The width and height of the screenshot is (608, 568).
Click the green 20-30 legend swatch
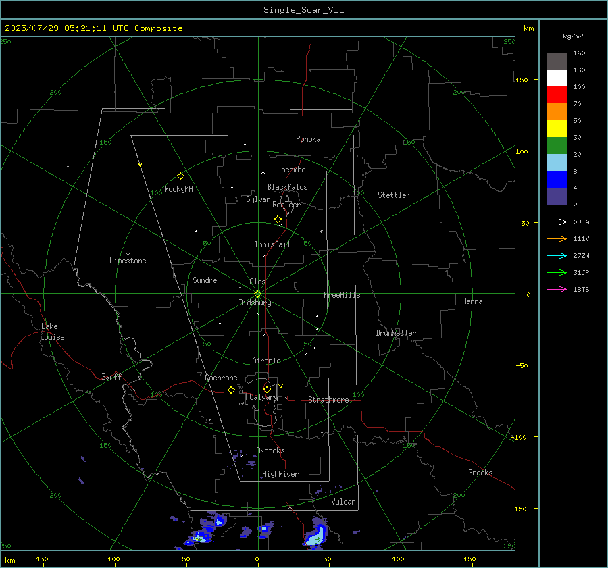(x=557, y=145)
